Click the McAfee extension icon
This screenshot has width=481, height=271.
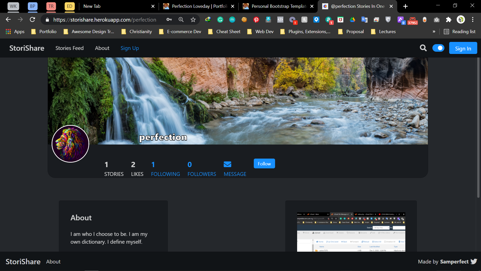coord(340,20)
